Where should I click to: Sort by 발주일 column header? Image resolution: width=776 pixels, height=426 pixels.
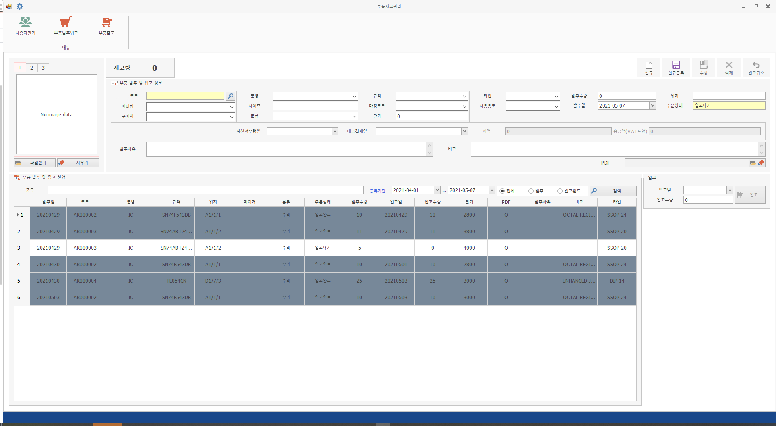[x=48, y=202]
